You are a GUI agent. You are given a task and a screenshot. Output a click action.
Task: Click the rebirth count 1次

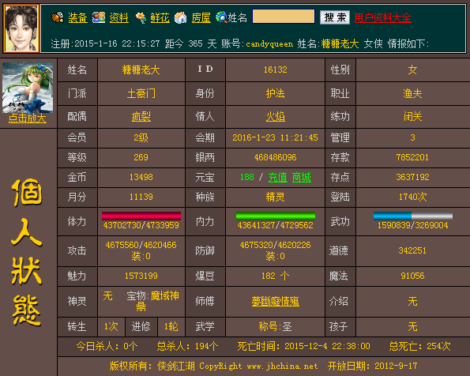(x=111, y=326)
